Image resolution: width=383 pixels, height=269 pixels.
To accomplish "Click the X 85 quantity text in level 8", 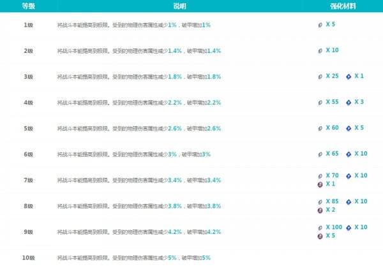I will [332, 201].
